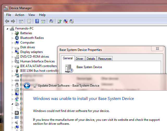Screen dimensions: 167x131
Task: Click the Disk drives icon
Action: (17, 48)
